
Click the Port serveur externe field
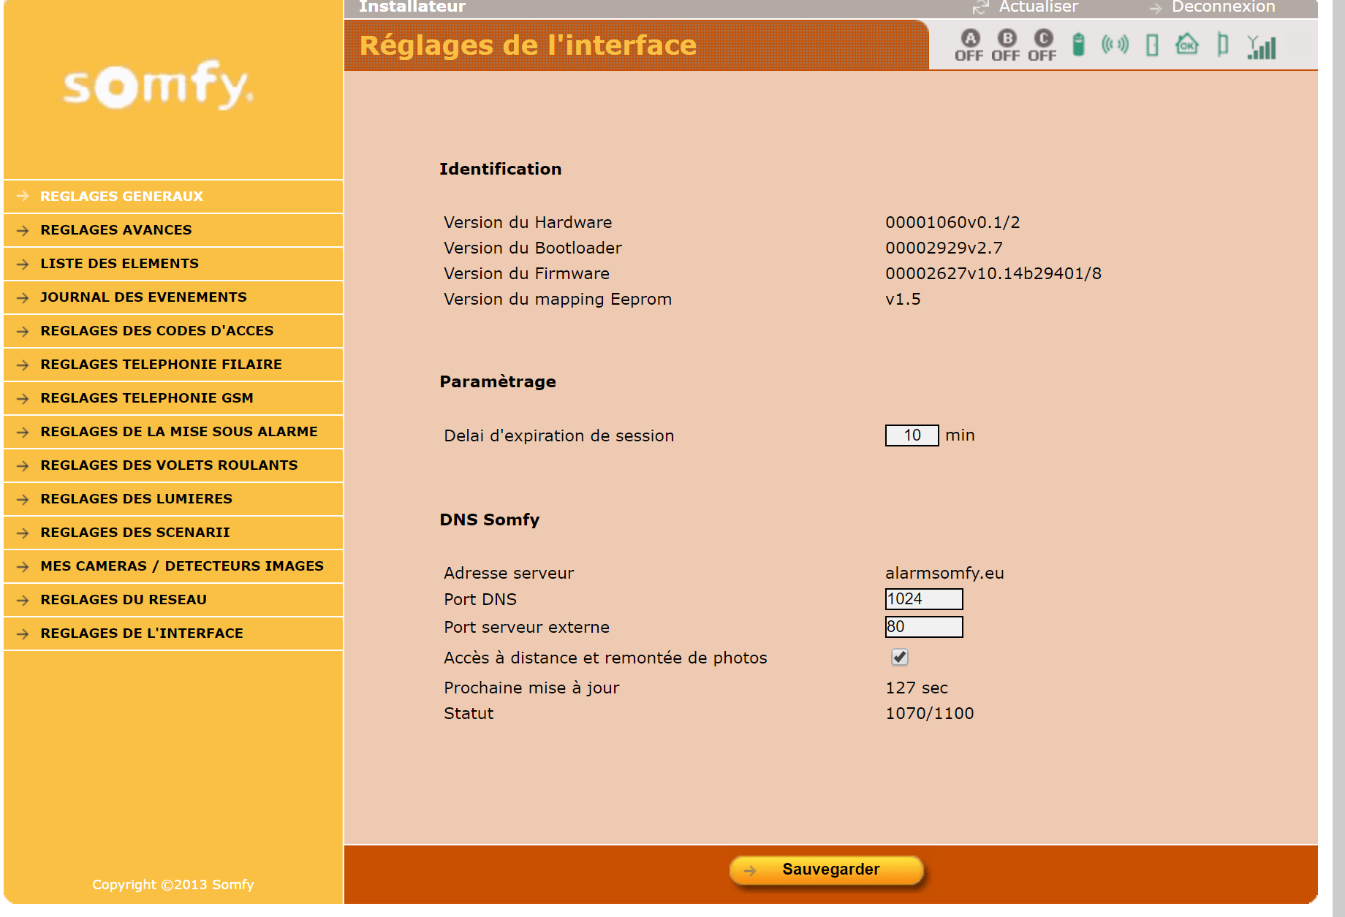924,627
